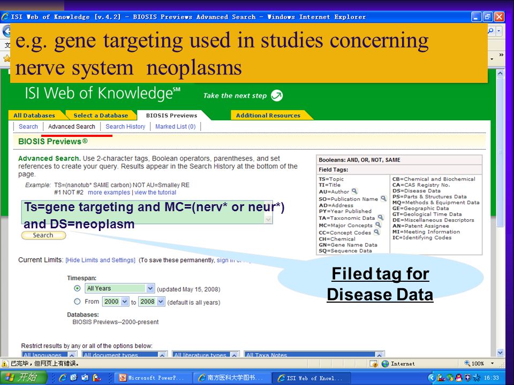Switch to ISI Web of Knowledge taskbar window

click(311, 378)
